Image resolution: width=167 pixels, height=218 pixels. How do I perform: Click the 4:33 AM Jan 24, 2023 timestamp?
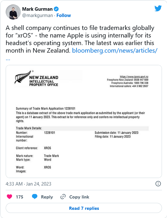[28, 184]
